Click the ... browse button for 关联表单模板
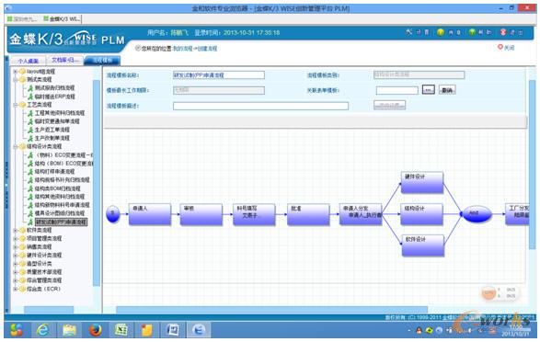The height and width of the screenshot is (342, 540). point(428,90)
